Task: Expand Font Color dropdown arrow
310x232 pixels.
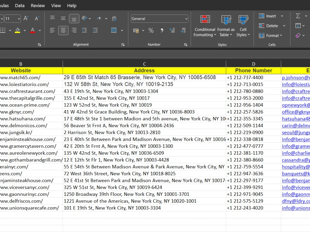Action: point(40,30)
